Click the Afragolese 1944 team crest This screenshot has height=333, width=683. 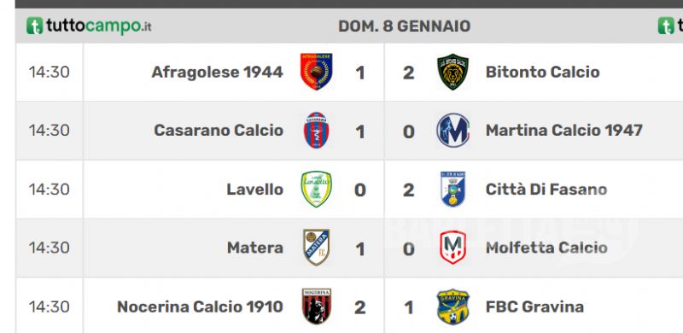316,72
